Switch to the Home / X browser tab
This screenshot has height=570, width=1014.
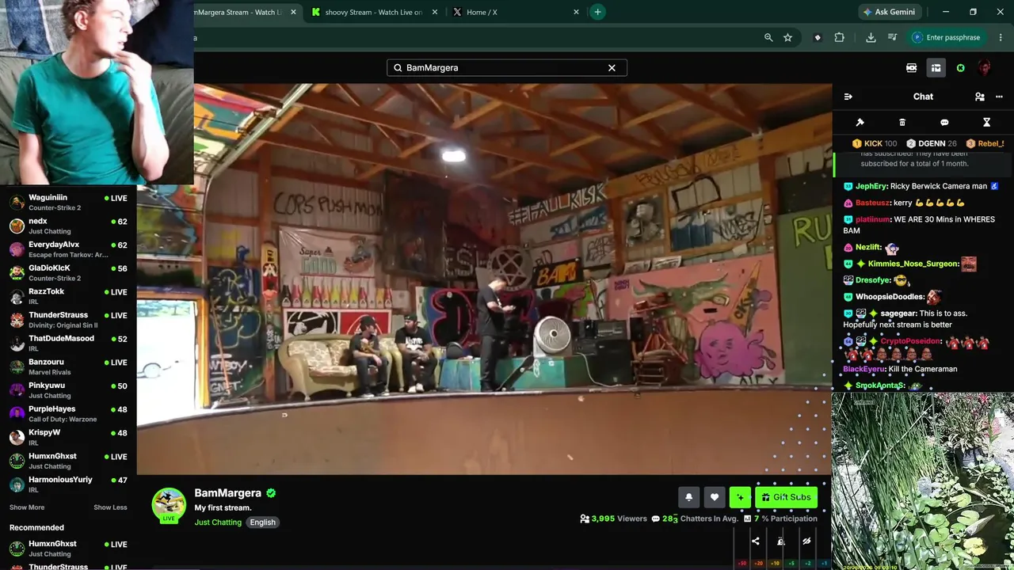pos(516,12)
